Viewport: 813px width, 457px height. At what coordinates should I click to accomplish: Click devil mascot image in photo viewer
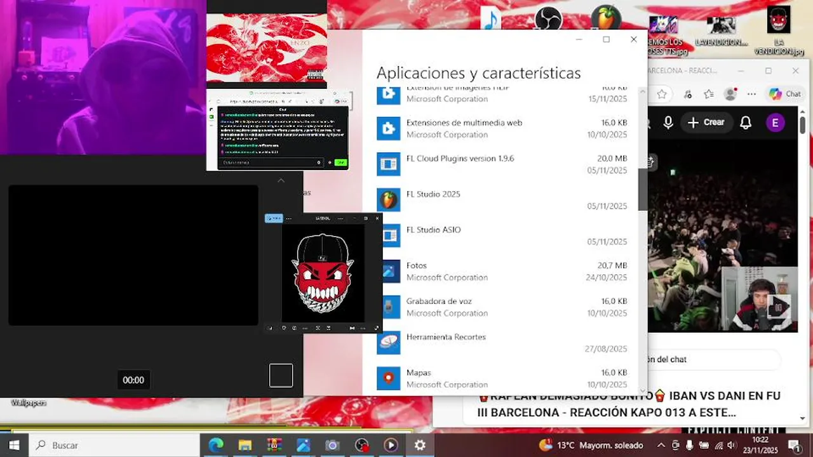[x=323, y=273]
